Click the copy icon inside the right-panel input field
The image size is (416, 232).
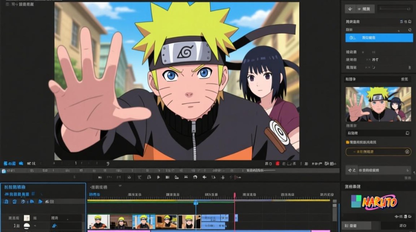tap(407, 133)
